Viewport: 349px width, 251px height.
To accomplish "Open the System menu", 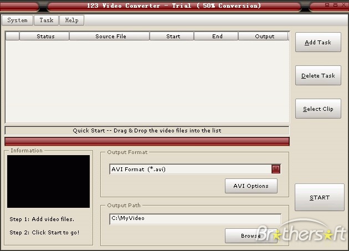I will (17, 21).
